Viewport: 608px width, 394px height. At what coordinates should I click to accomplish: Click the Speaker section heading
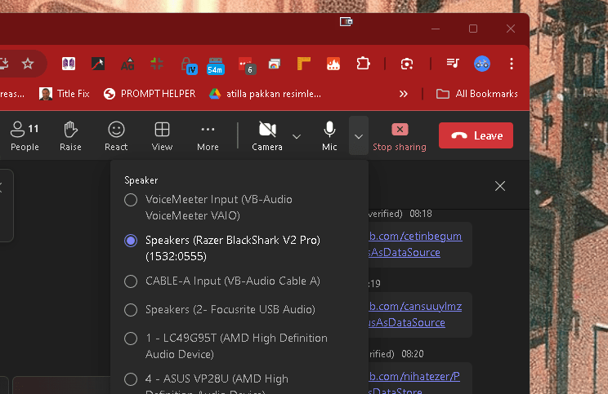point(141,180)
